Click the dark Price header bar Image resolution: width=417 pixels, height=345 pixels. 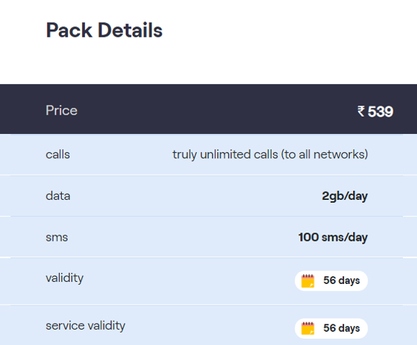[x=208, y=109]
